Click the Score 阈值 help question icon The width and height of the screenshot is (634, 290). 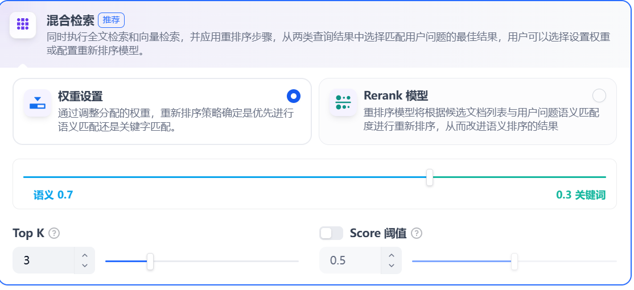pos(417,233)
